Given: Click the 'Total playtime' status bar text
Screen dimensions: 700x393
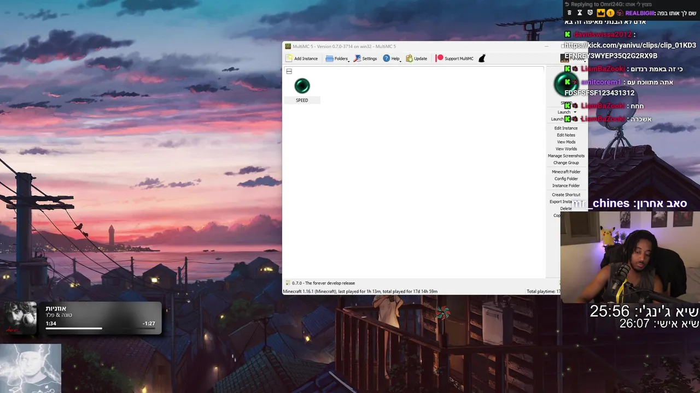Looking at the screenshot, I should point(543,291).
